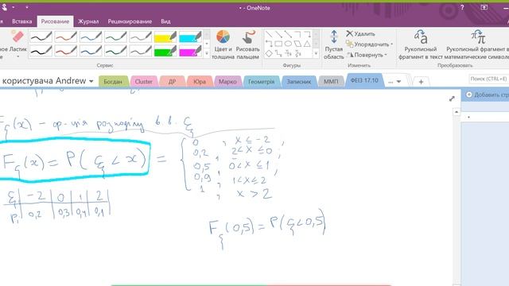Open the Insert (Вставка) ribbon tab

pyautogui.click(x=21, y=21)
